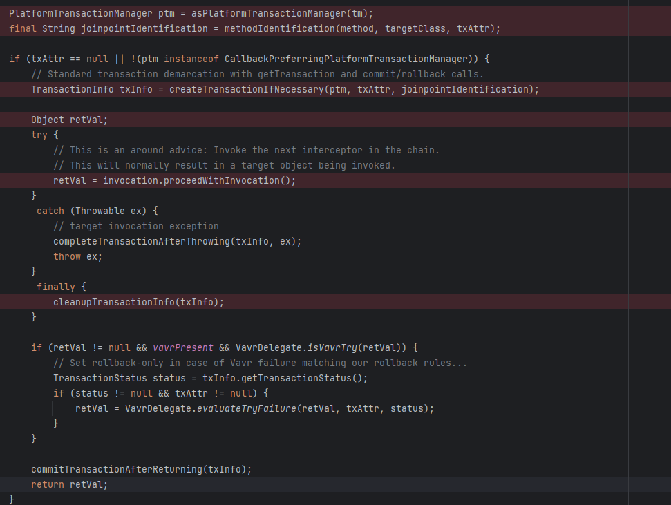671x505 pixels.
Task: Click the 'return retVal;' statement
Action: click(x=69, y=484)
